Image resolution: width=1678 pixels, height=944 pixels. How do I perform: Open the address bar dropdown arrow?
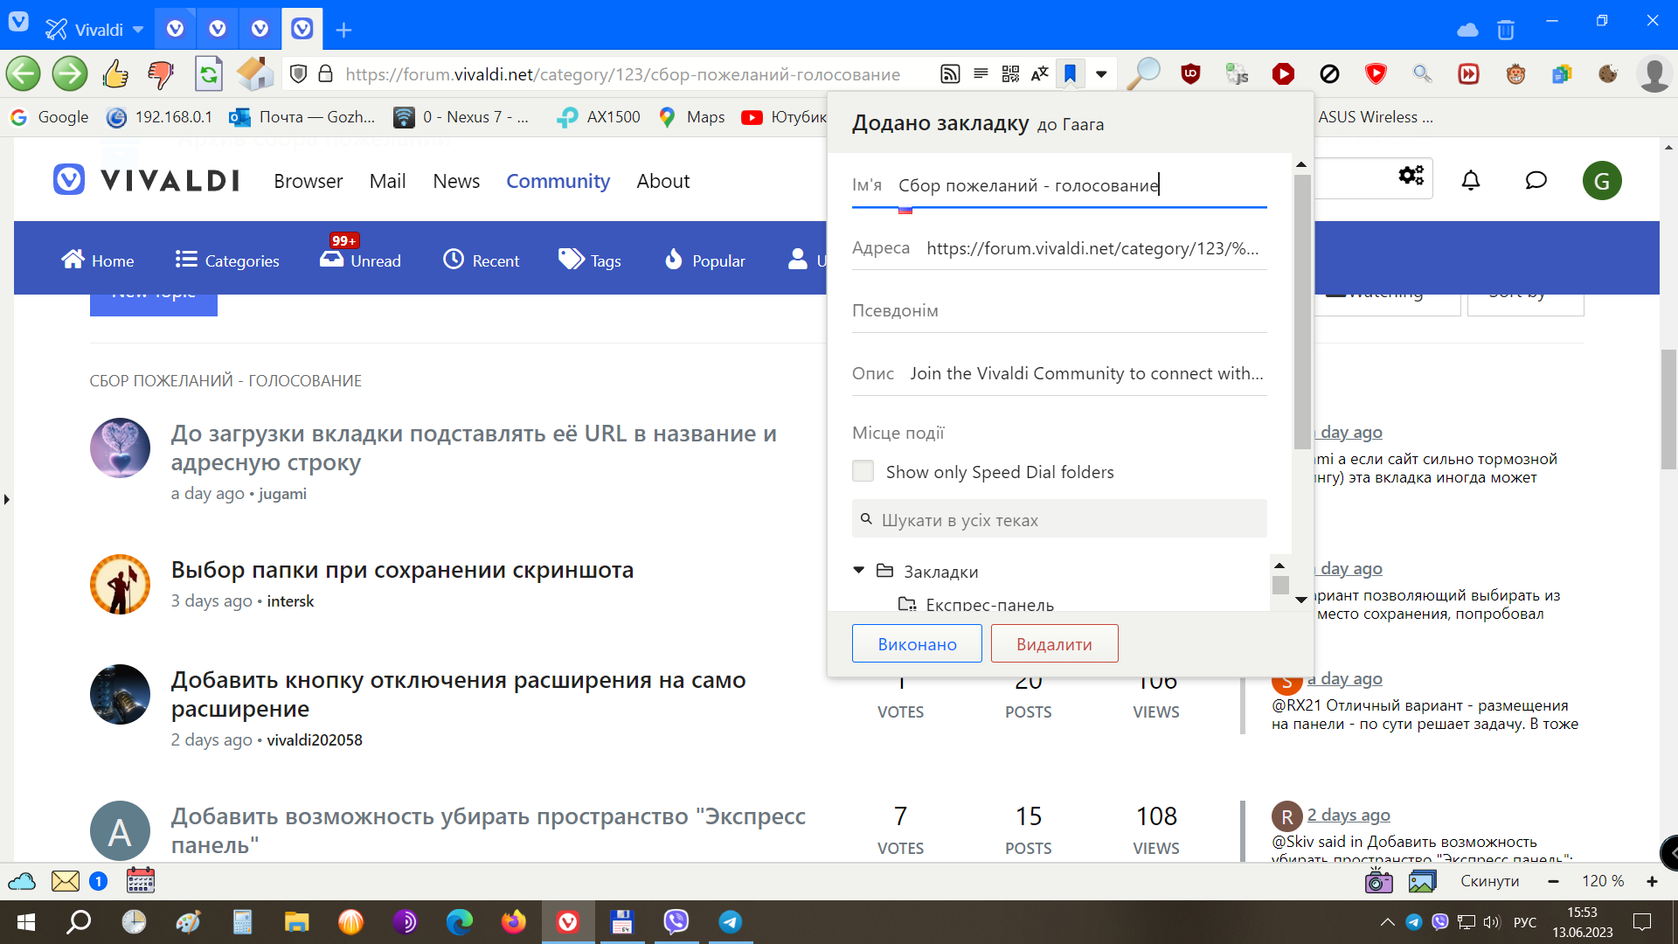1101,74
